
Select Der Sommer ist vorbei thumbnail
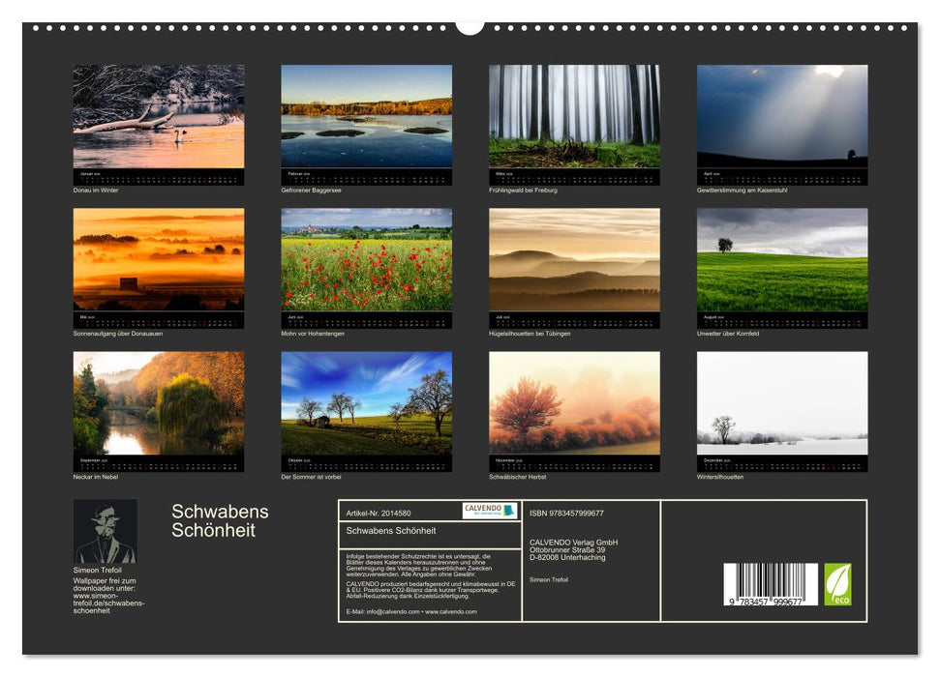[x=366, y=403]
